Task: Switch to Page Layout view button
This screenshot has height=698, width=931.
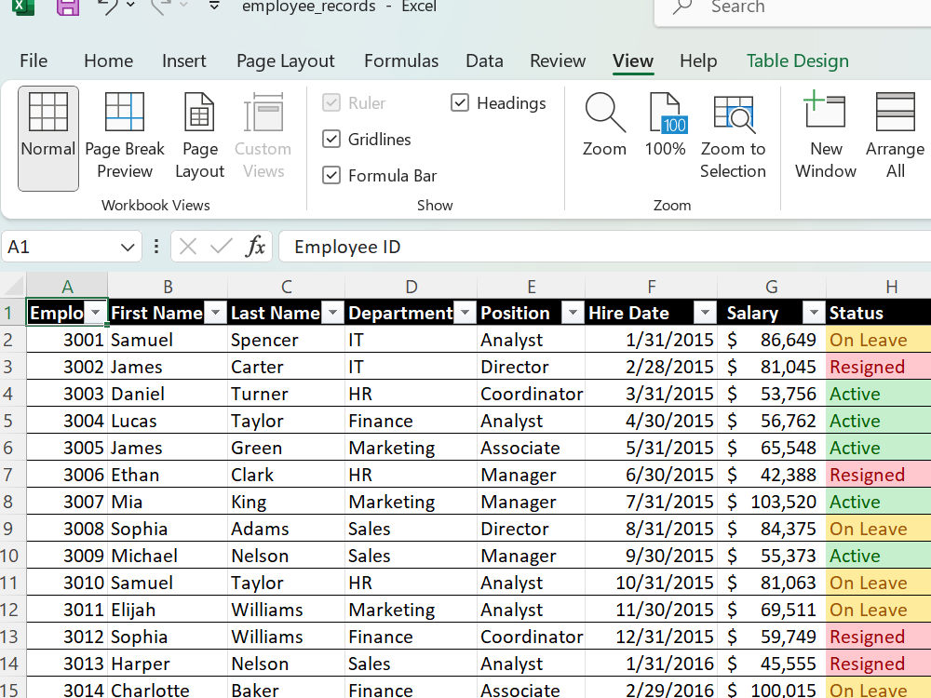Action: tap(199, 136)
